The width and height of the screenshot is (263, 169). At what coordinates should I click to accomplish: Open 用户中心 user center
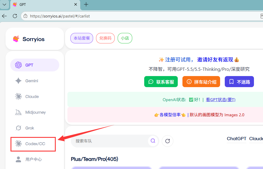(x=35, y=159)
